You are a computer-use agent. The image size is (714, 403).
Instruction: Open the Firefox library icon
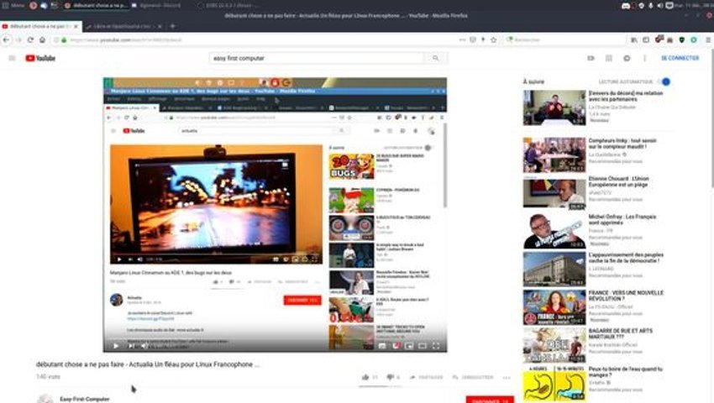point(634,40)
